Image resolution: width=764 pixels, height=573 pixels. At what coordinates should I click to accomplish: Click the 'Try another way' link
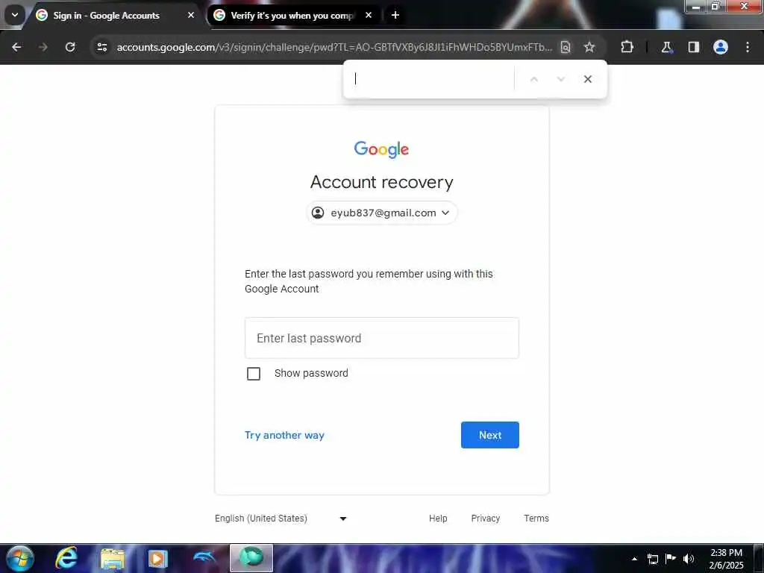(284, 435)
